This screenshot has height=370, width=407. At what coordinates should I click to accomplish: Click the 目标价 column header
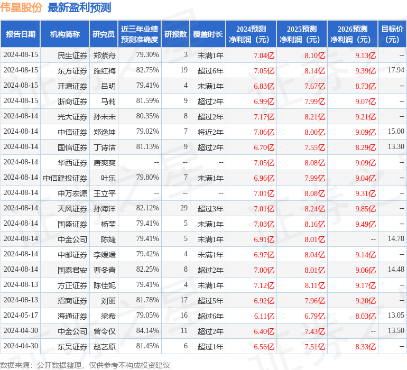click(x=392, y=34)
